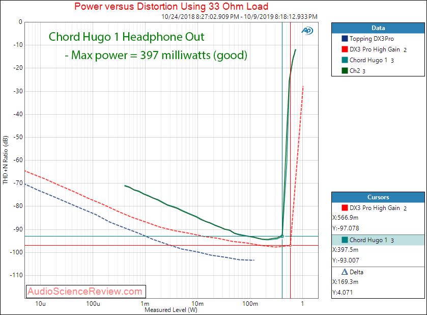Click the Delta Y:4.071 value
Screen dimensions: 427x315
[343, 293]
